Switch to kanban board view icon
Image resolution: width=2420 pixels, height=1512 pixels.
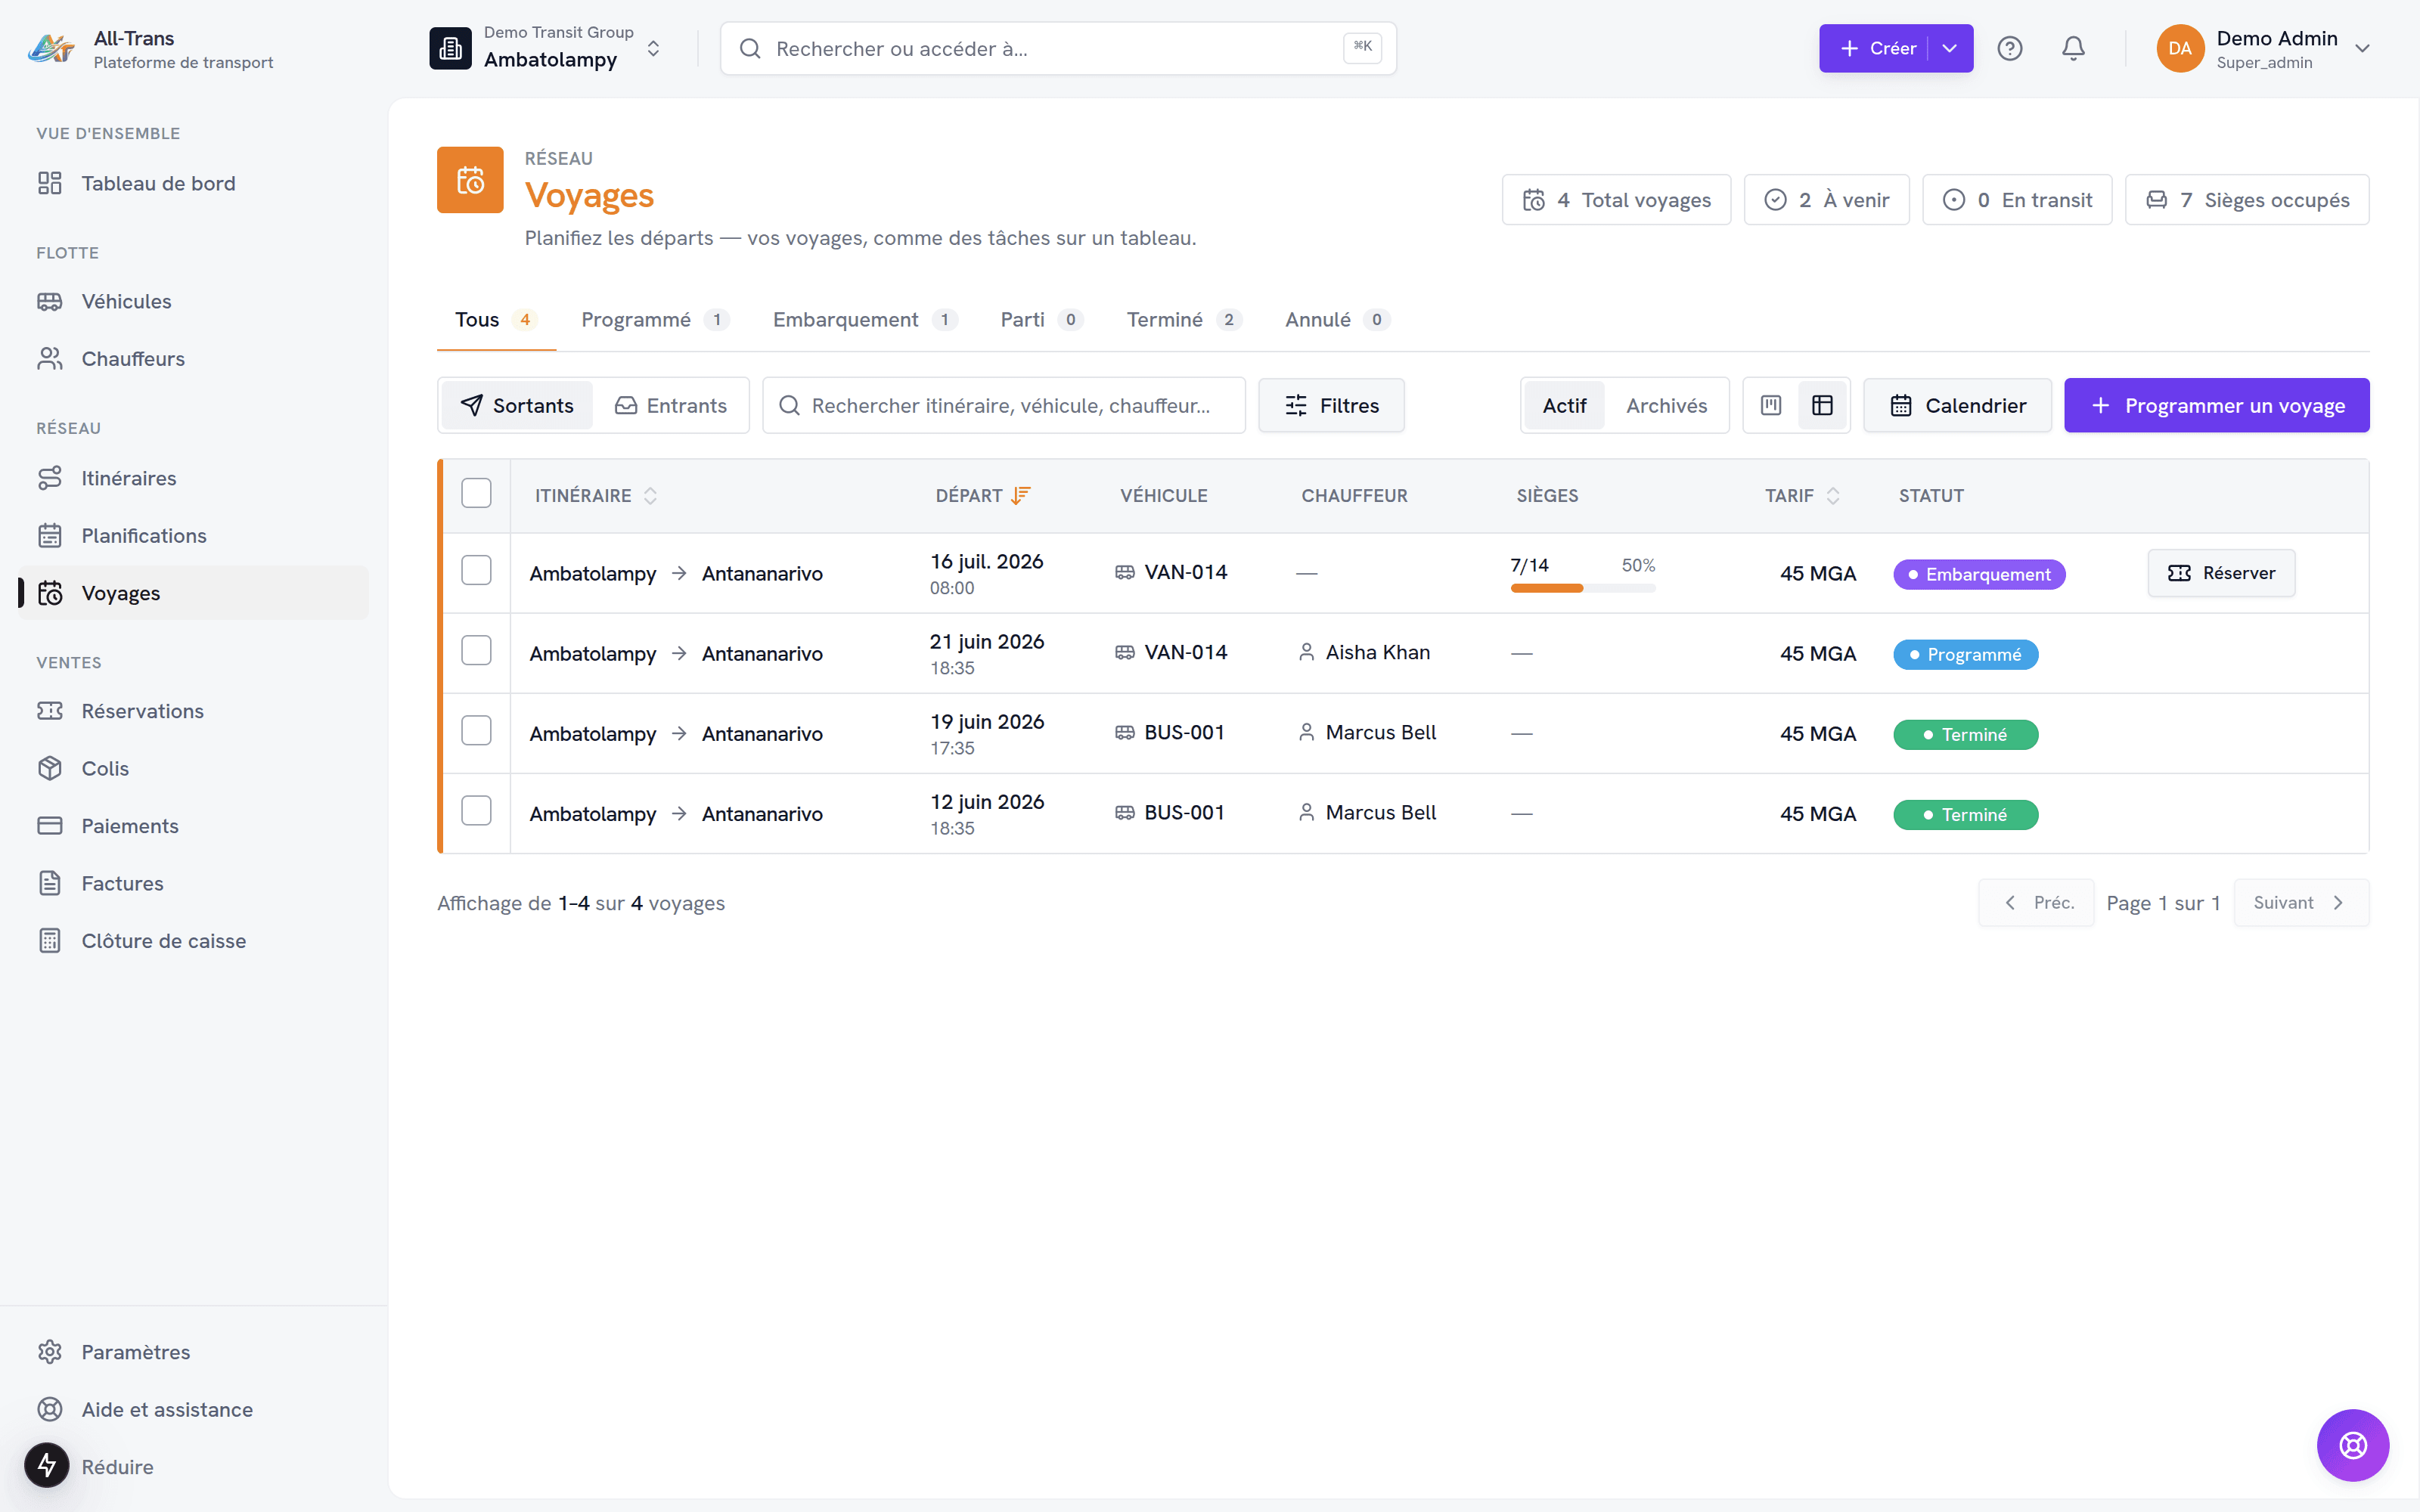pos(1771,405)
